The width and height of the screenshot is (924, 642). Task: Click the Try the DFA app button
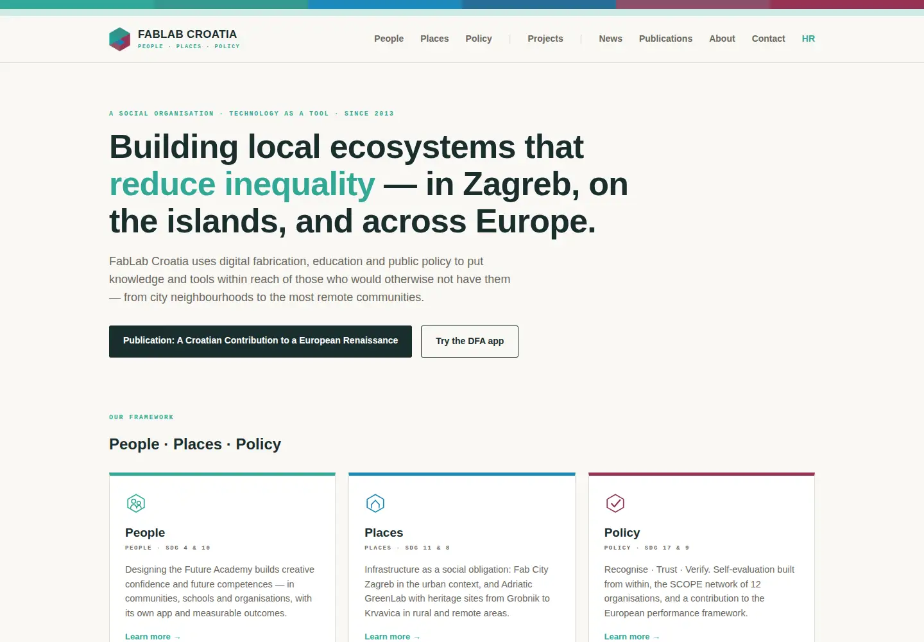point(470,342)
